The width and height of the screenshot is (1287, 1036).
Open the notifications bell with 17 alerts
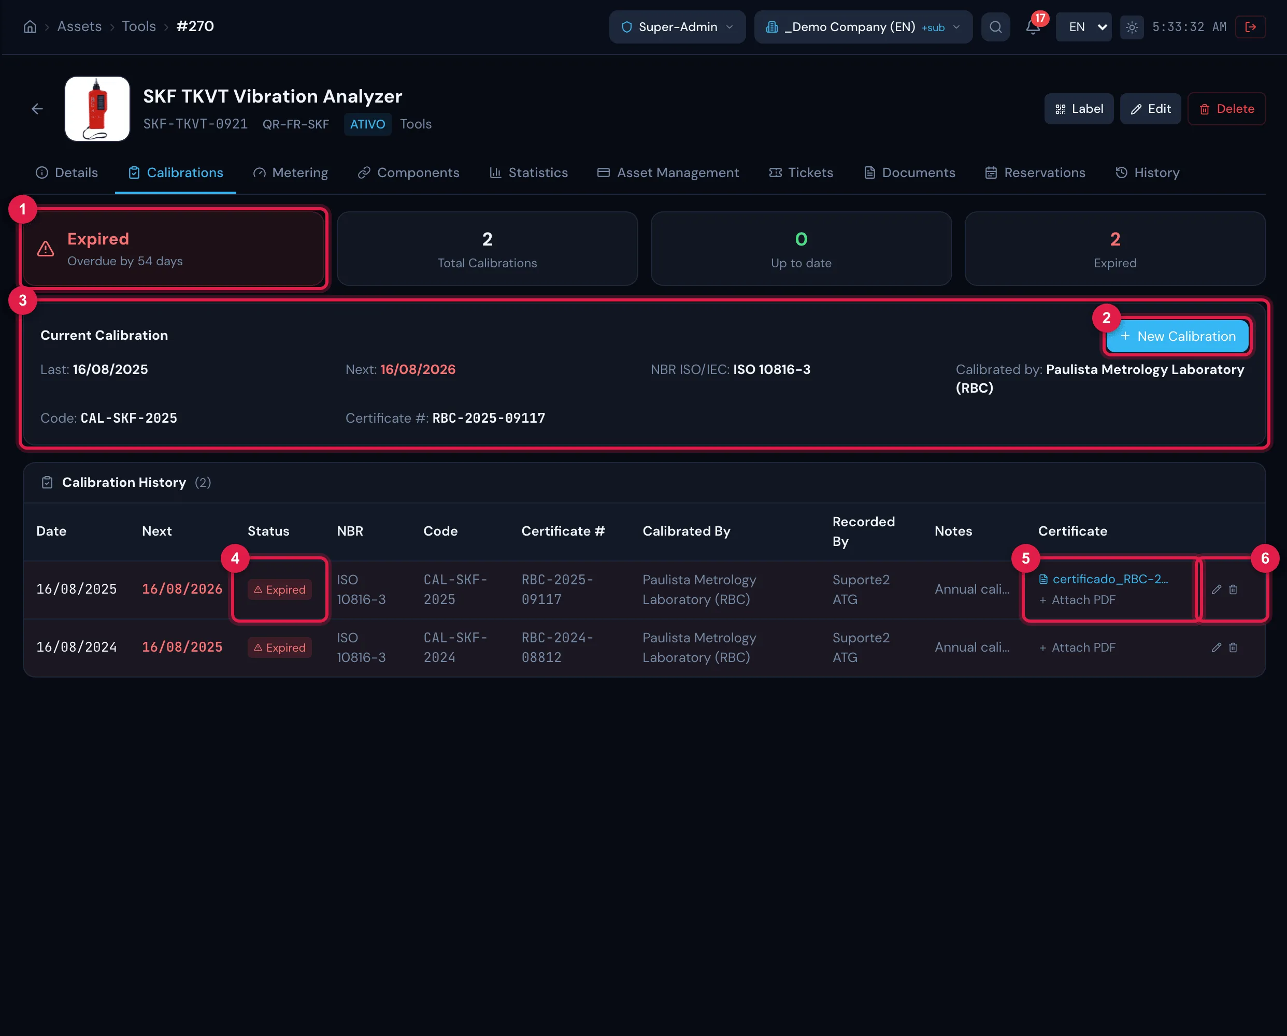[1033, 27]
